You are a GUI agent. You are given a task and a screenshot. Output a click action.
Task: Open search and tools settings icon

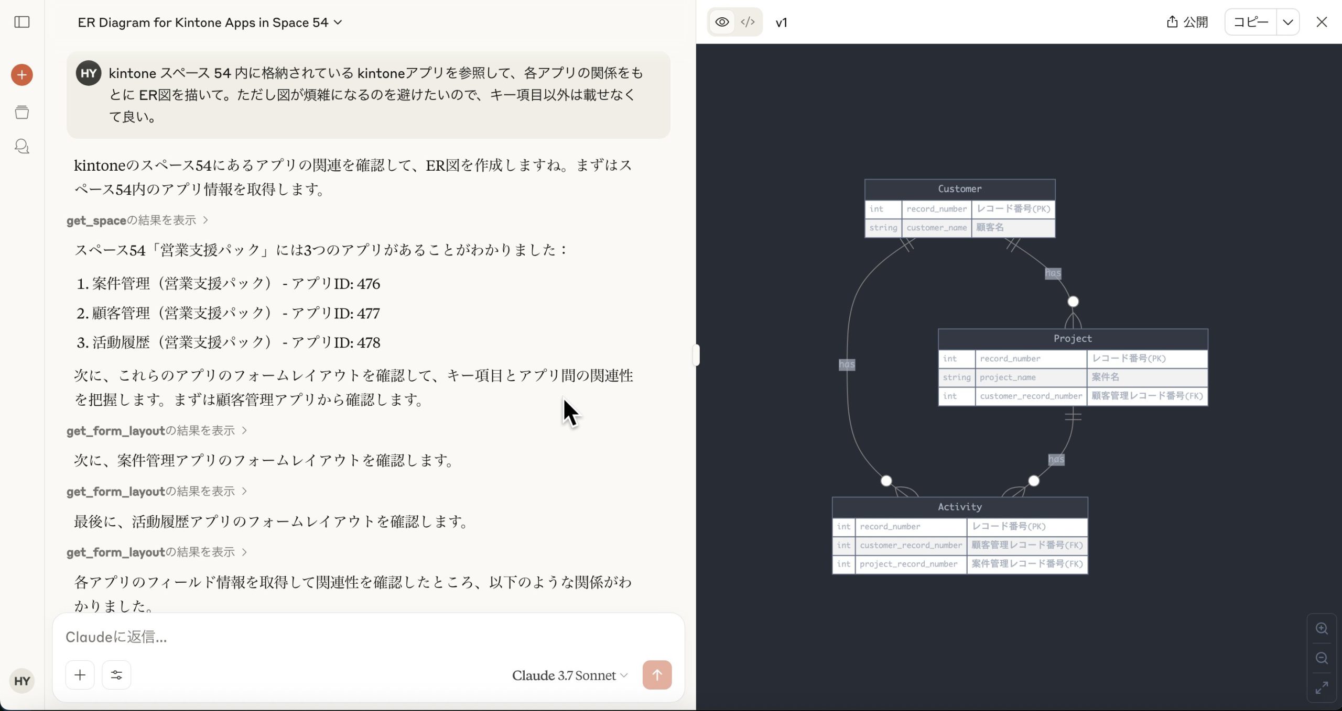pyautogui.click(x=116, y=675)
